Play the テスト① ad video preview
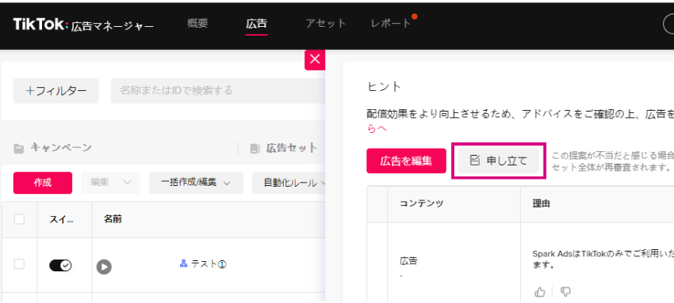The image size is (674, 303). click(x=104, y=267)
